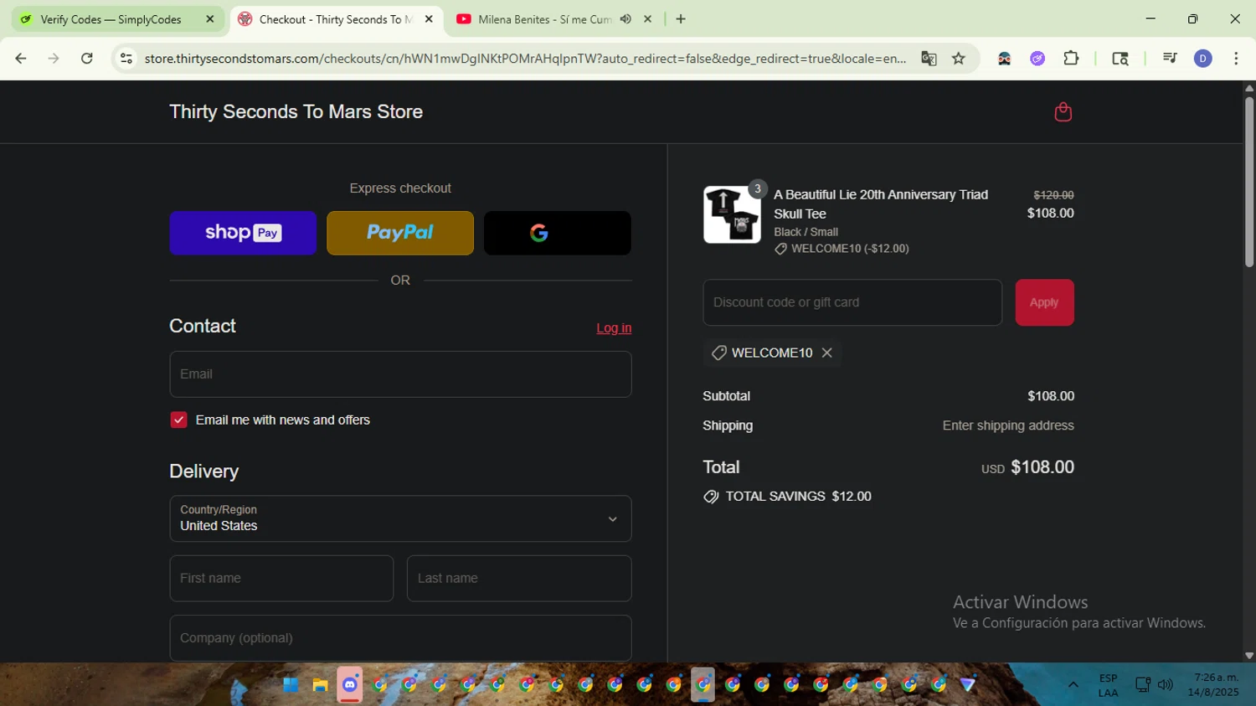Open the network status tray icon
Viewport: 1256px width, 706px height.
click(1143, 685)
